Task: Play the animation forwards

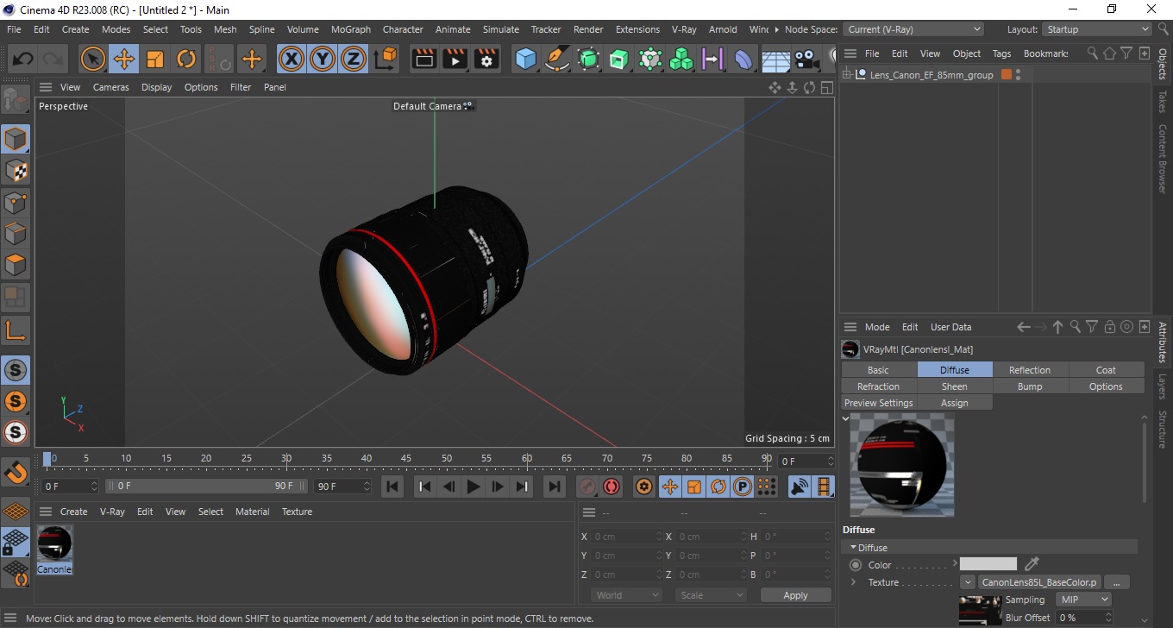Action: (473, 487)
